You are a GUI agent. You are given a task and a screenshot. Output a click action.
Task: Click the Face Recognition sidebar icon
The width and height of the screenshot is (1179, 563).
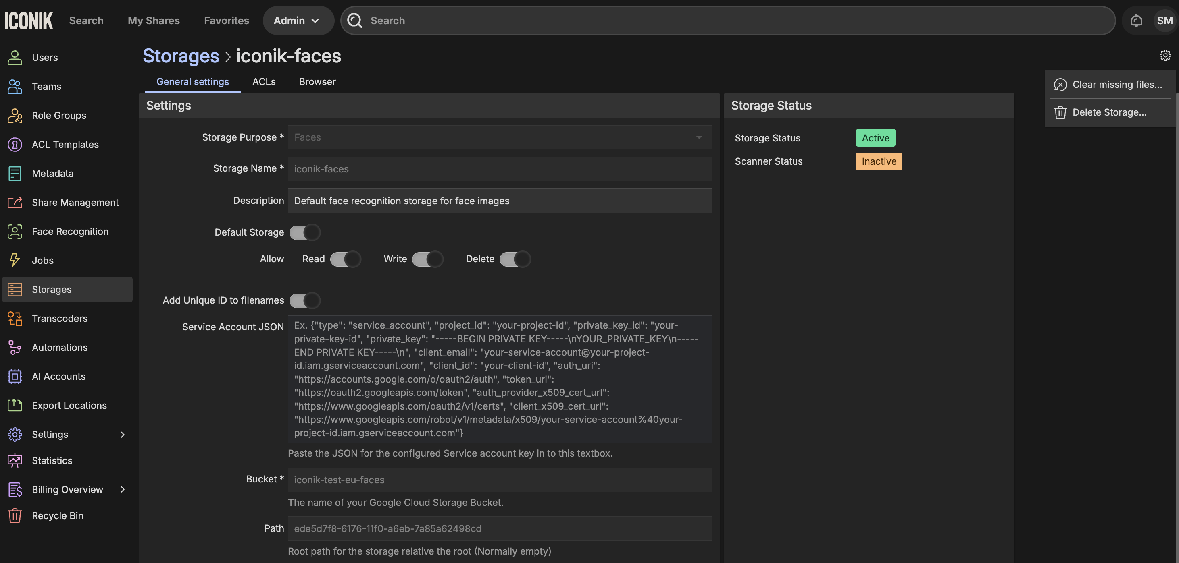coord(15,231)
